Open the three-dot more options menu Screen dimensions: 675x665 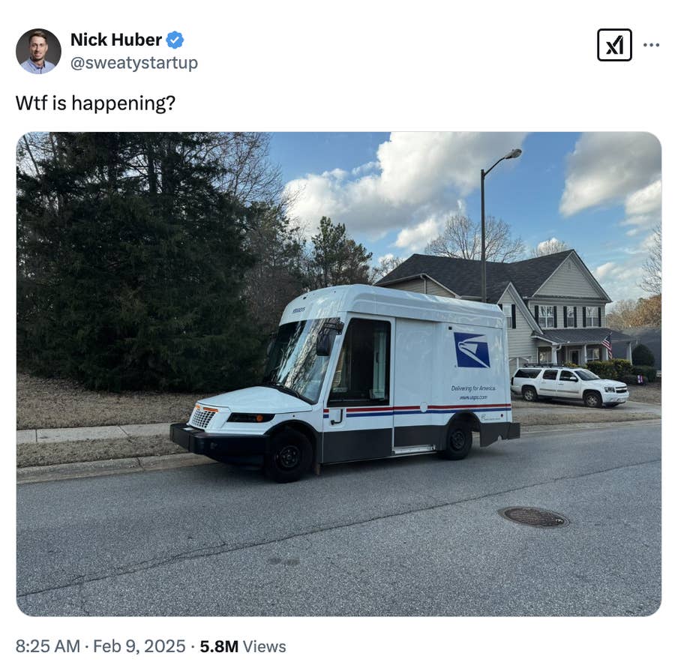point(651,45)
